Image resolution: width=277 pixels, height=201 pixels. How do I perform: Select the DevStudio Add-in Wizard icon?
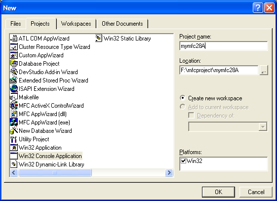coord(14,72)
